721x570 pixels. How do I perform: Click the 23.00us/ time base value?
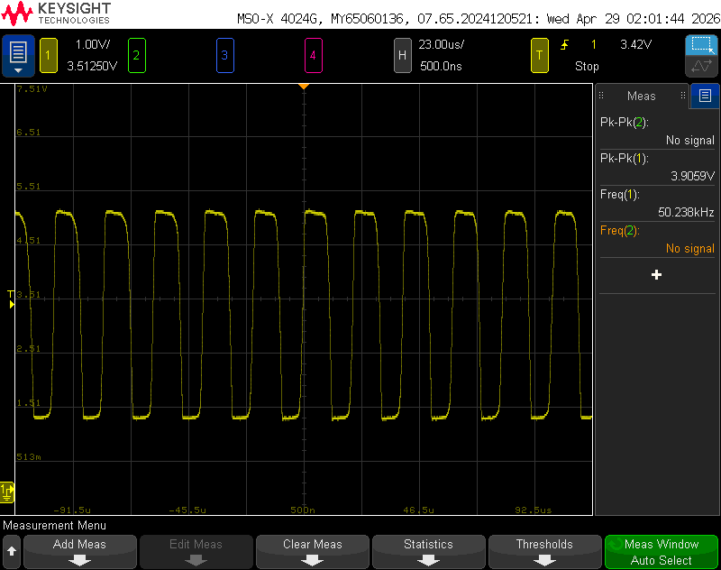pyautogui.click(x=441, y=44)
